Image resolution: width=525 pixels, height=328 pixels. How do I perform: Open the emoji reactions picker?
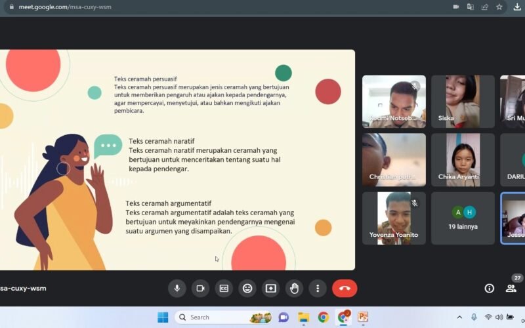(x=247, y=288)
